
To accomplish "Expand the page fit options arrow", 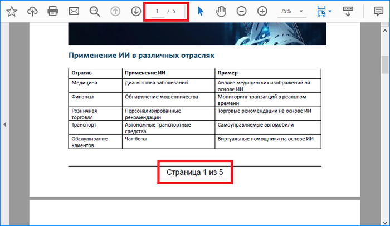I will point(330,12).
